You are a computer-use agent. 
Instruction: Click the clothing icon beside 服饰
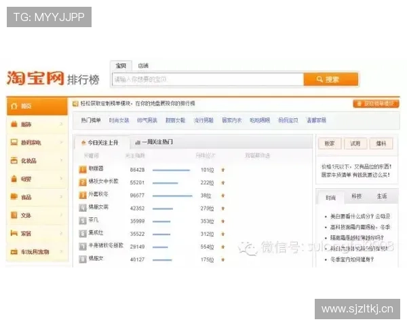(14, 124)
